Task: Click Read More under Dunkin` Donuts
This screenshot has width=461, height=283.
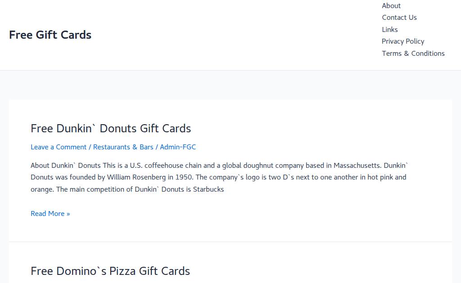Action: [x=50, y=214]
